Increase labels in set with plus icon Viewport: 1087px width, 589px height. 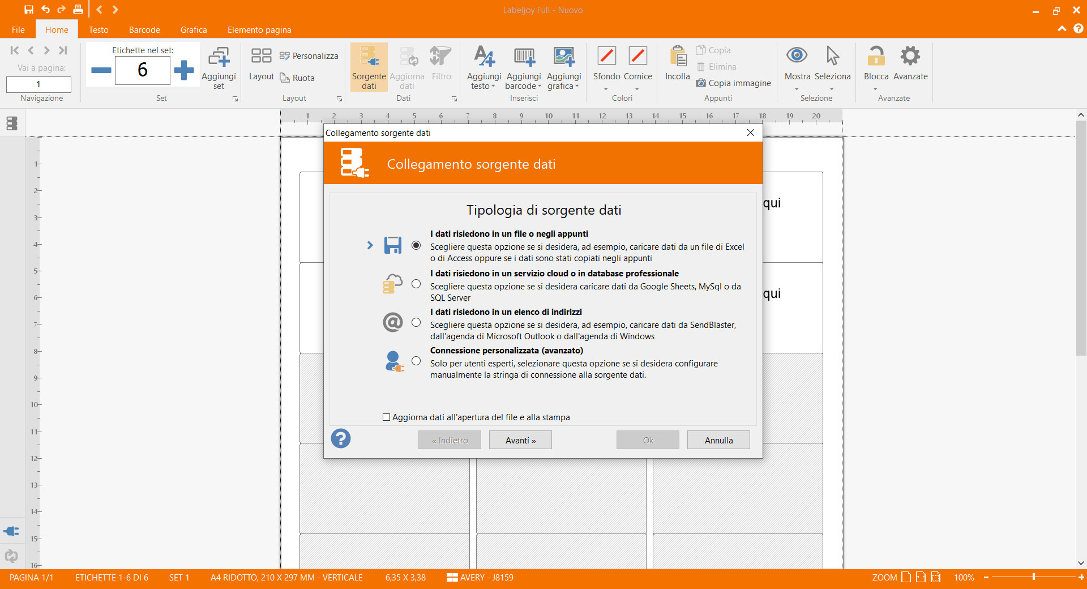pos(183,70)
